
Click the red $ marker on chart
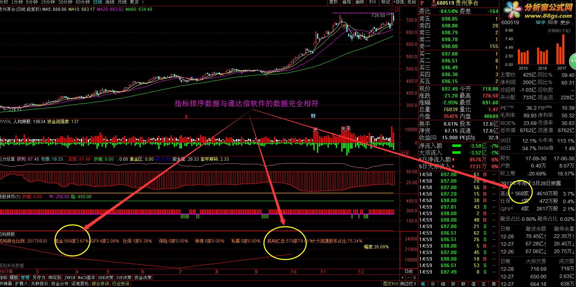click(x=186, y=116)
